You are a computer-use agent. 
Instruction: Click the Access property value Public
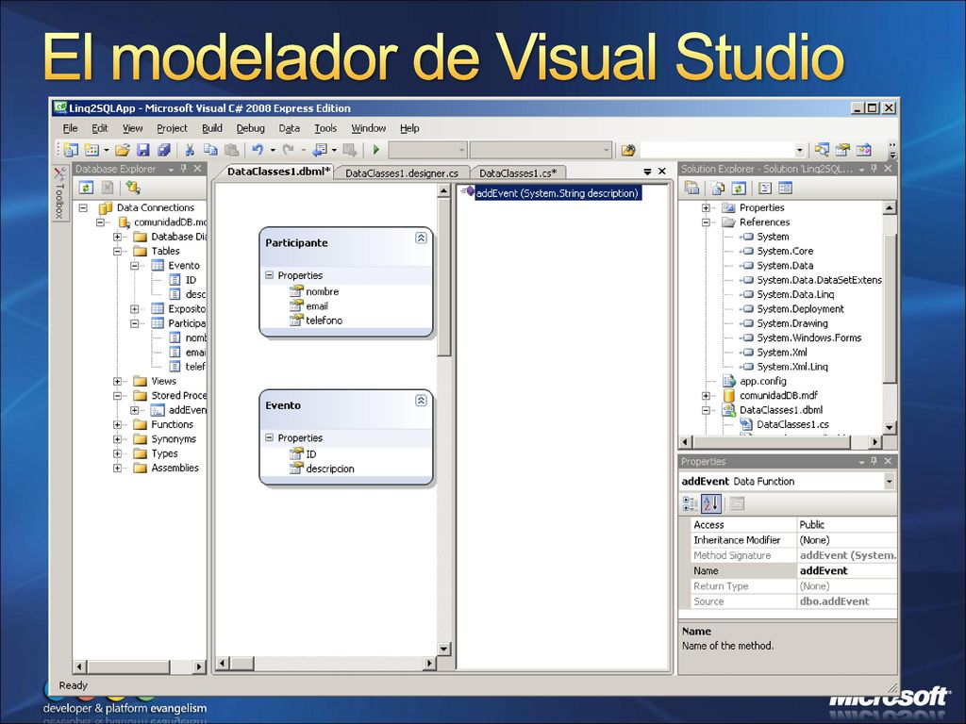point(847,524)
